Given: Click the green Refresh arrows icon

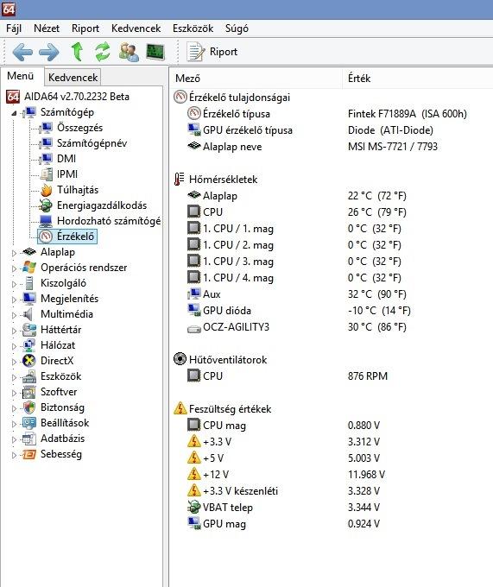Looking at the screenshot, I should (102, 51).
